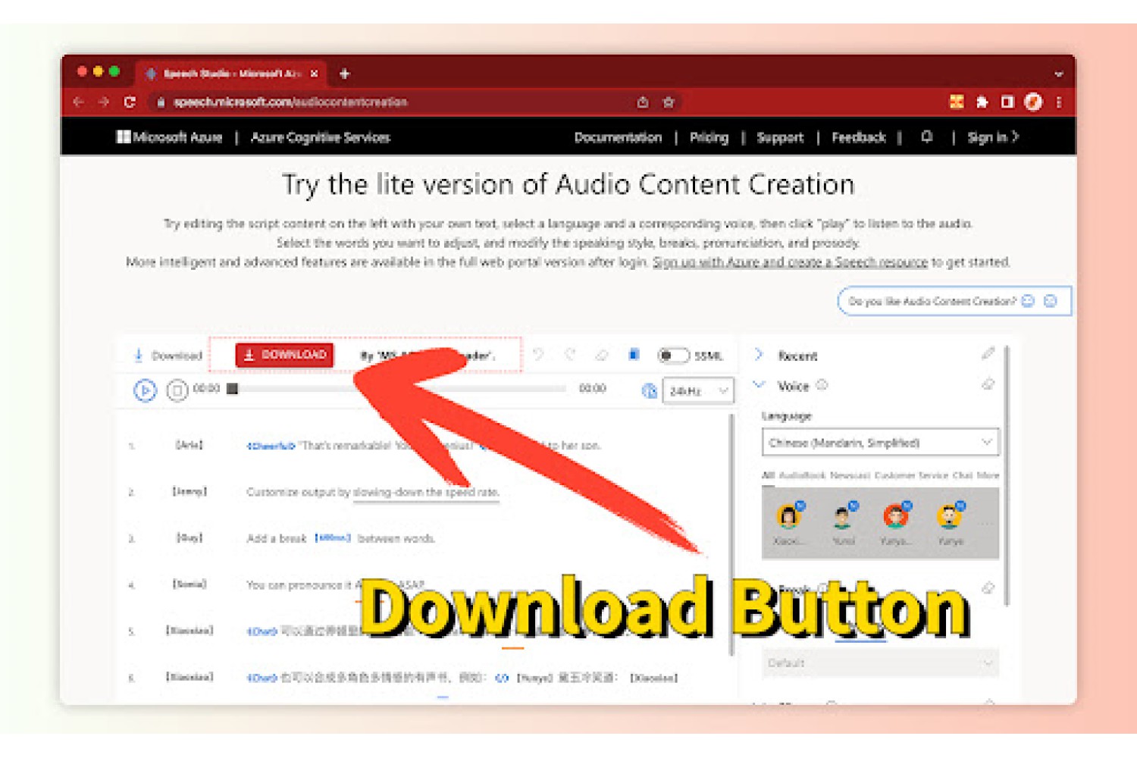Click Sign up with Azure Speech resource link
This screenshot has width=1137, height=758.
(x=790, y=262)
